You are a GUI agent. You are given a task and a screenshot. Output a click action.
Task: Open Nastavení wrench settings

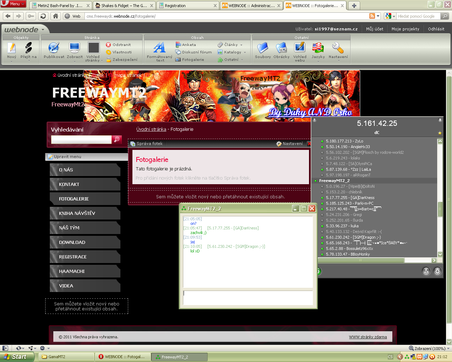(x=338, y=48)
